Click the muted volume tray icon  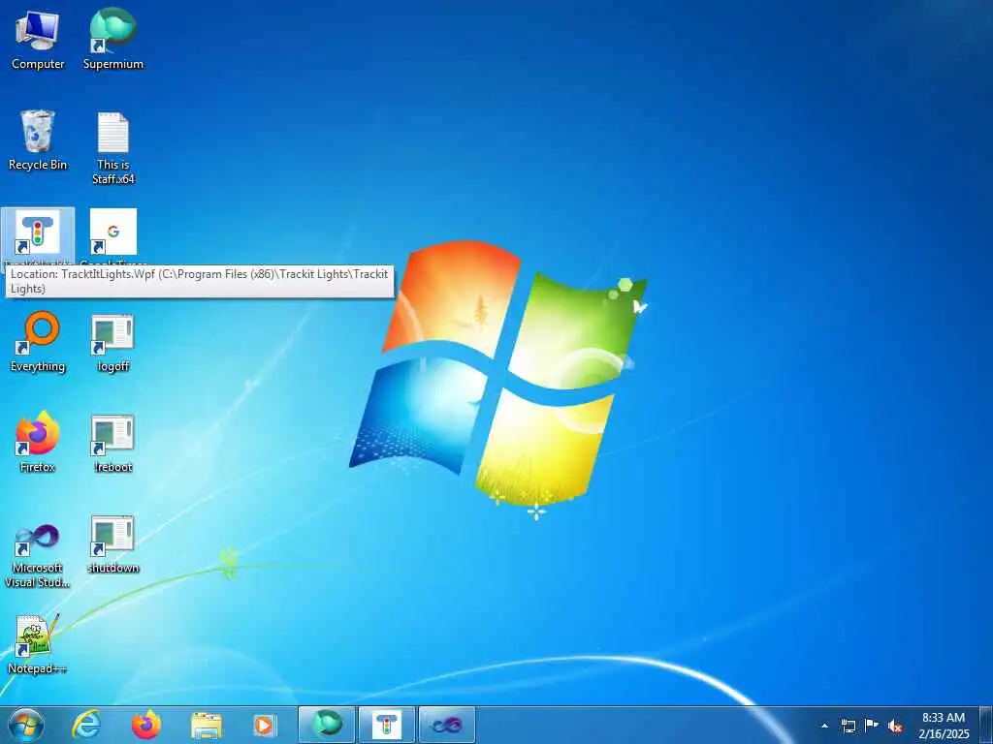point(895,726)
